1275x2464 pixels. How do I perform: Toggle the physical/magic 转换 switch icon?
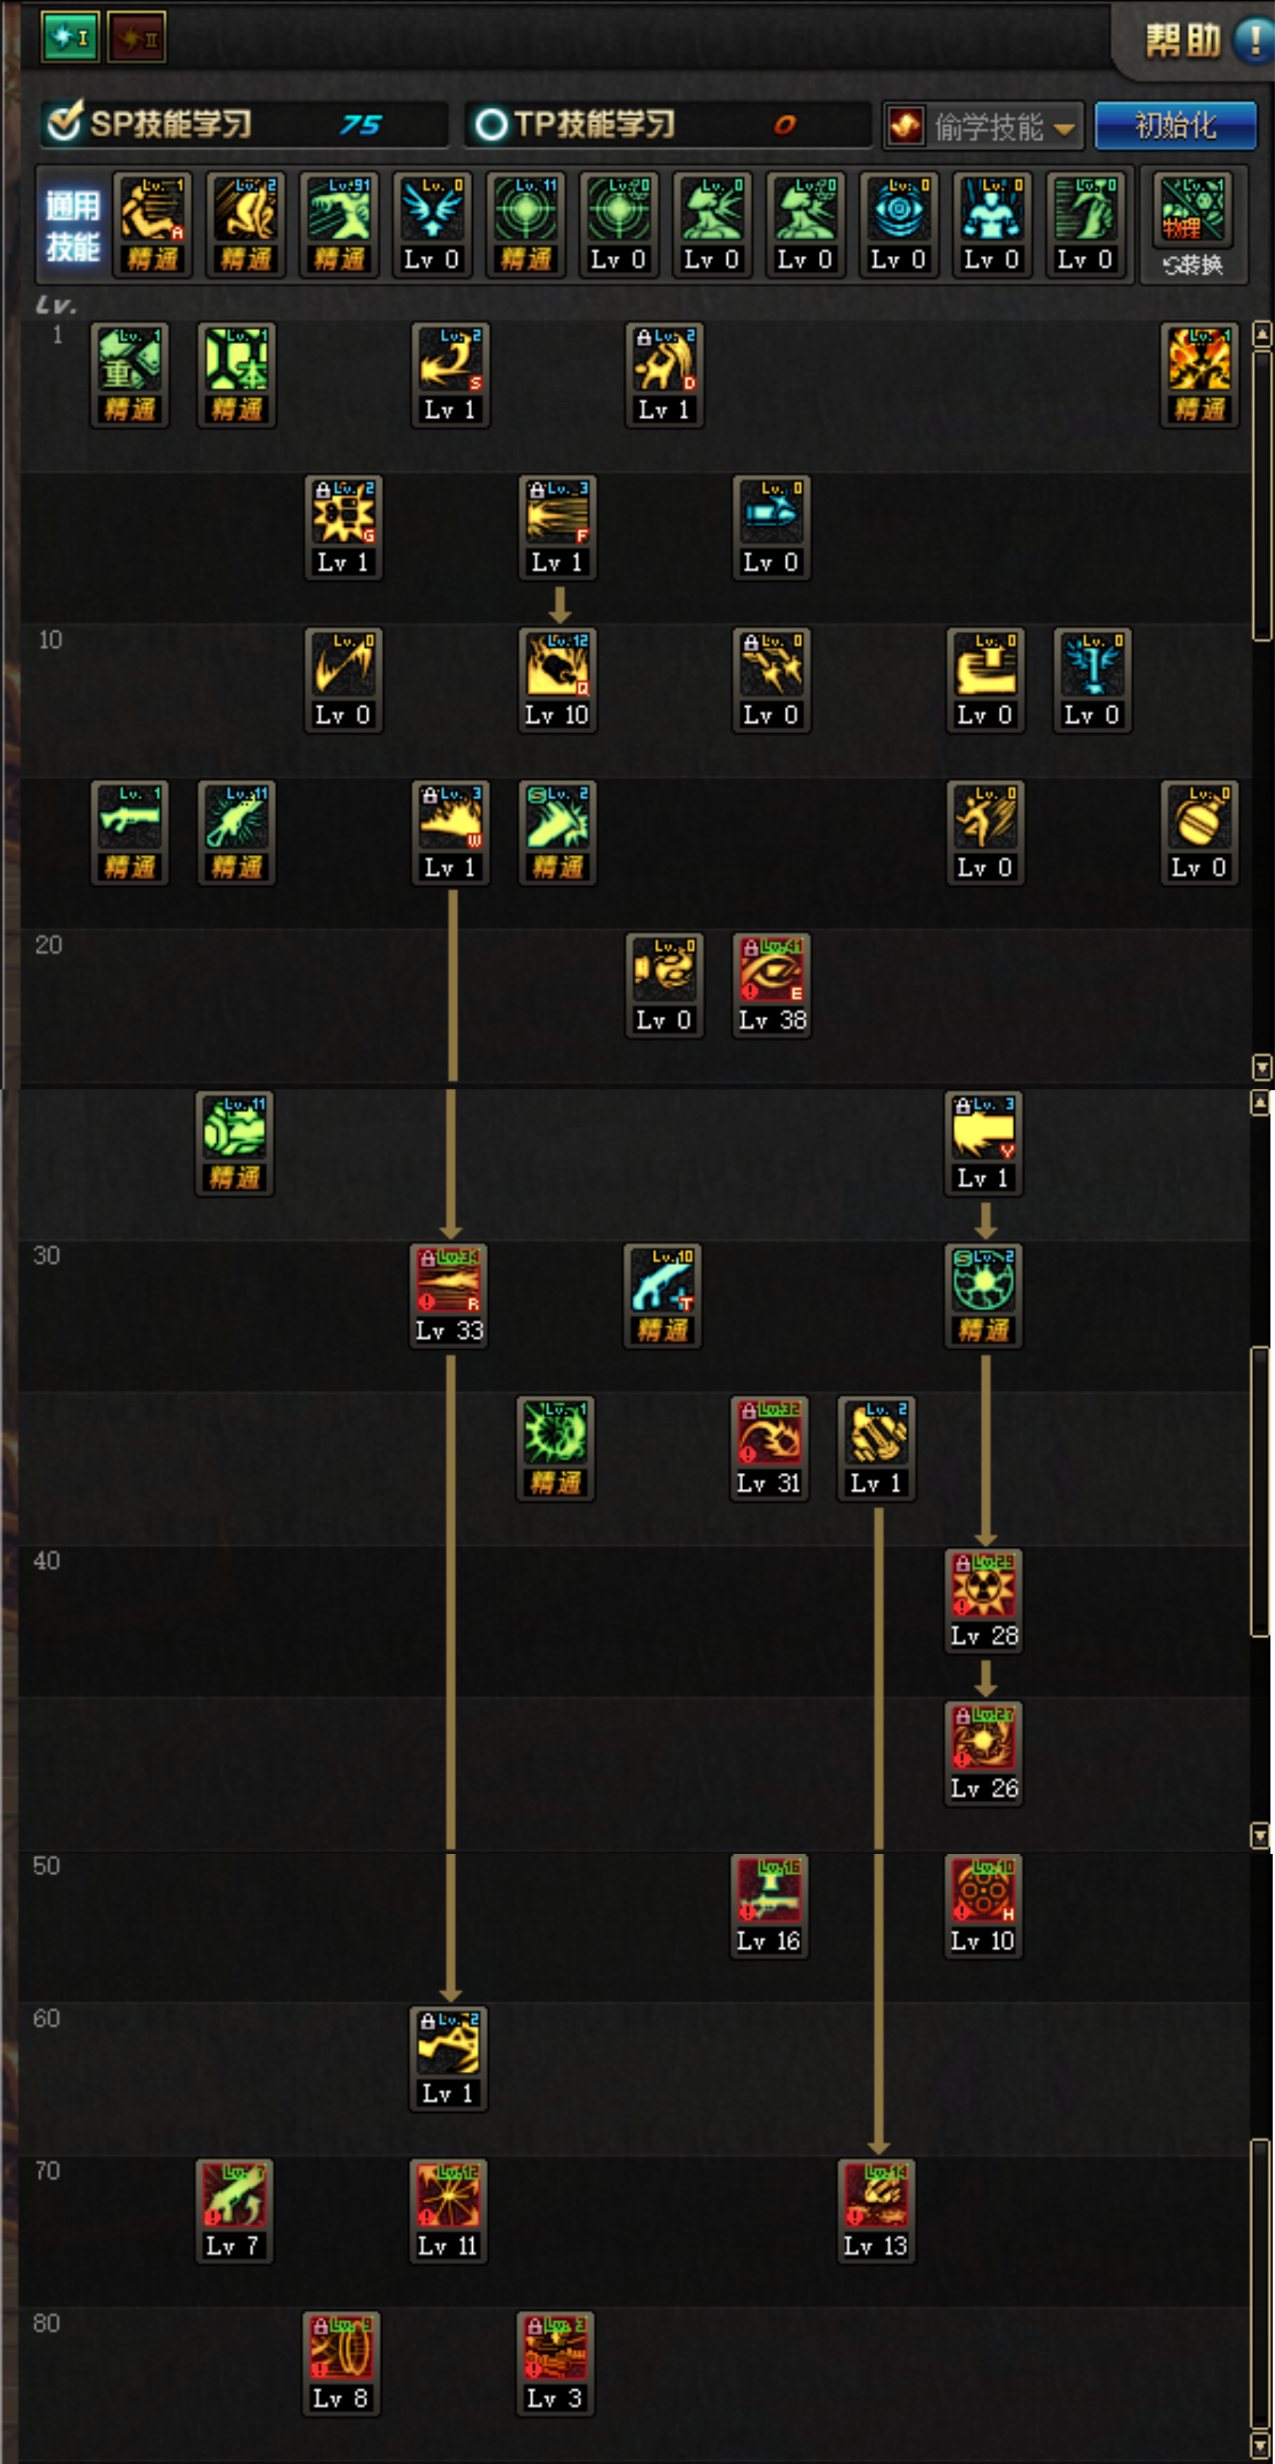point(1193,224)
